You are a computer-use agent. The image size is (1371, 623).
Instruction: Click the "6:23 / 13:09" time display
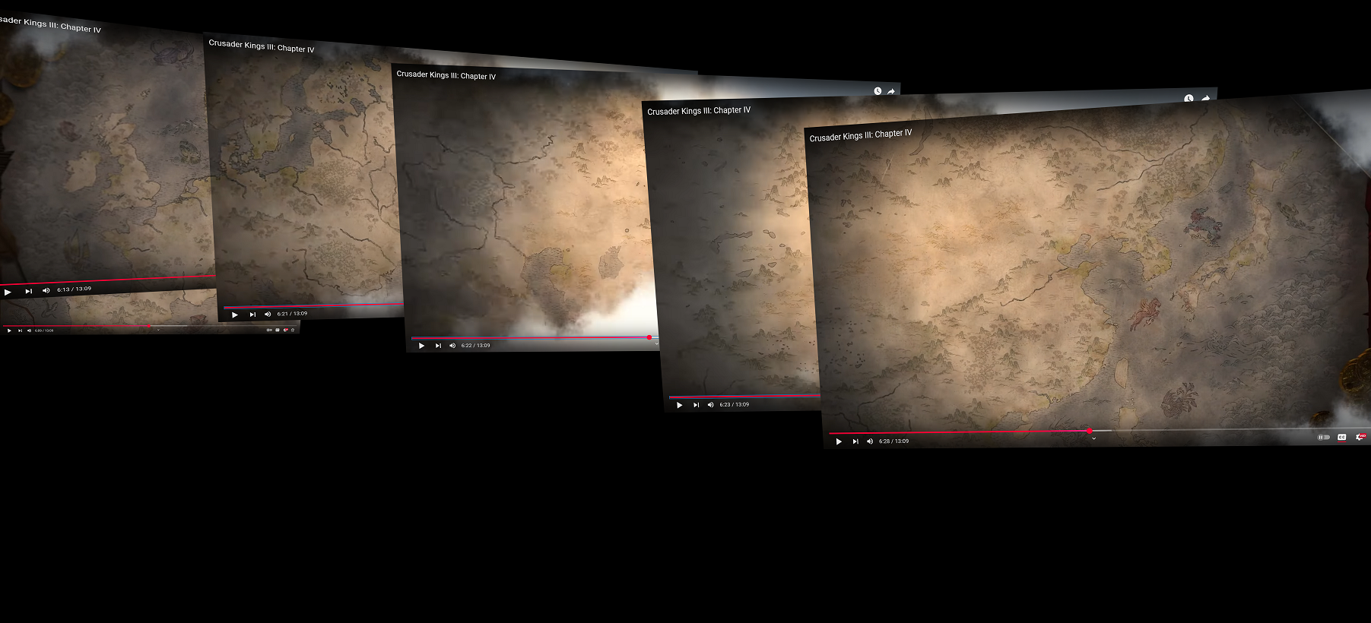[x=735, y=405]
